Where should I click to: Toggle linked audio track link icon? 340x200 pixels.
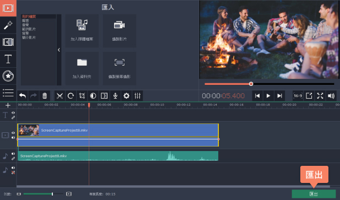[13, 158]
